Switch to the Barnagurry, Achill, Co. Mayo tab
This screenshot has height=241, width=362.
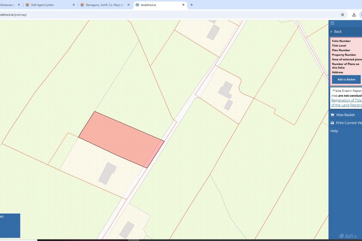coord(104,5)
